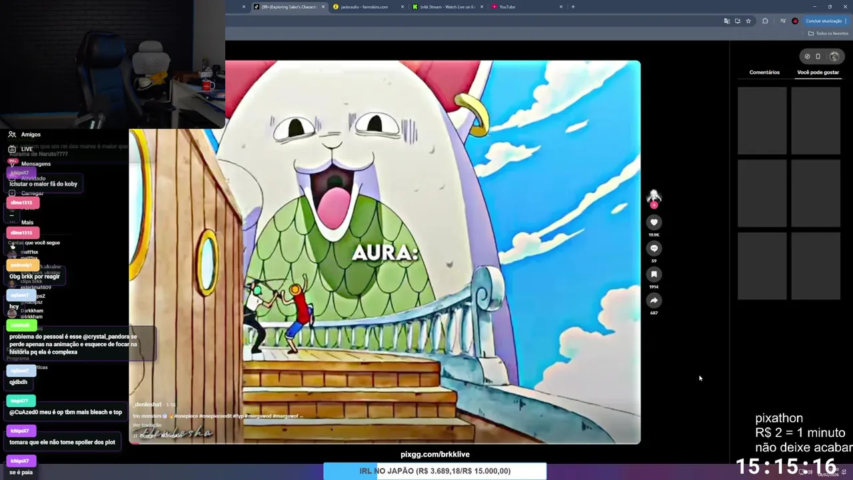This screenshot has height=480, width=853.
Task: Follow creator via the pink plus badge
Action: tap(654, 205)
